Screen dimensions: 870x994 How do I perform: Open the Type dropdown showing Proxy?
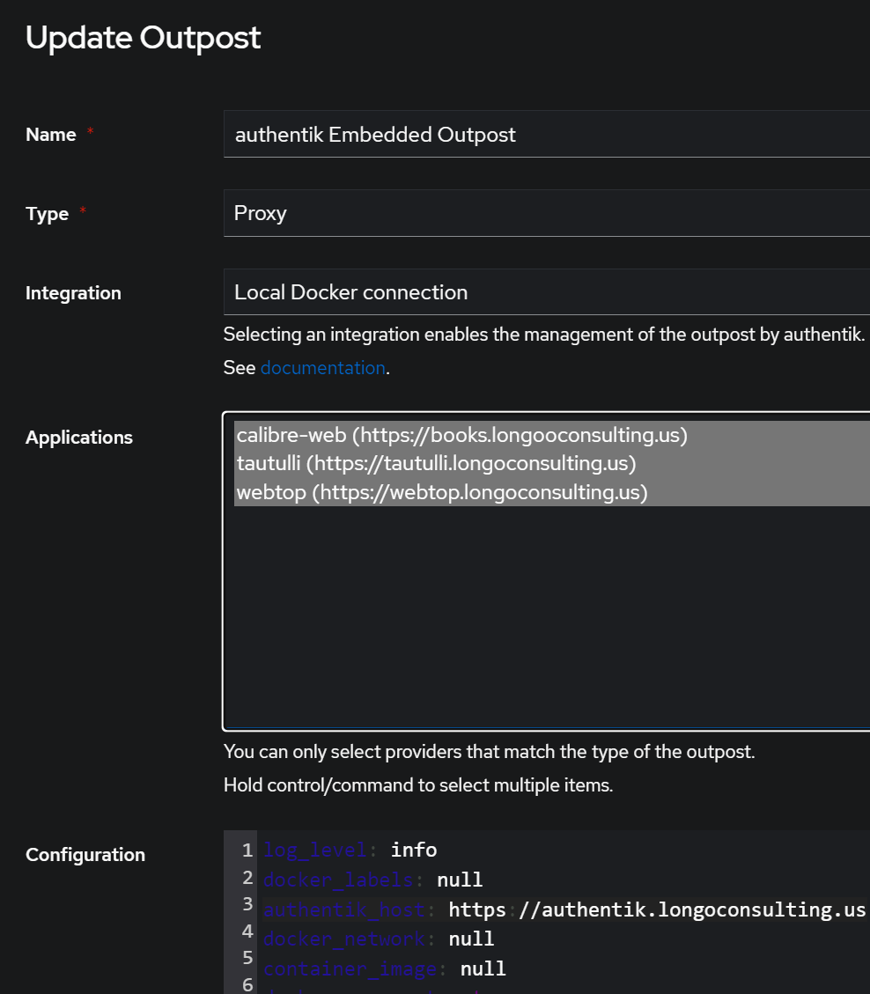(x=547, y=213)
